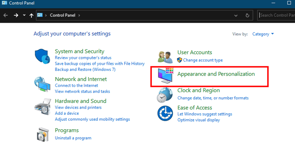Click View devices and printers
This screenshot has height=160, width=295.
[78, 107]
